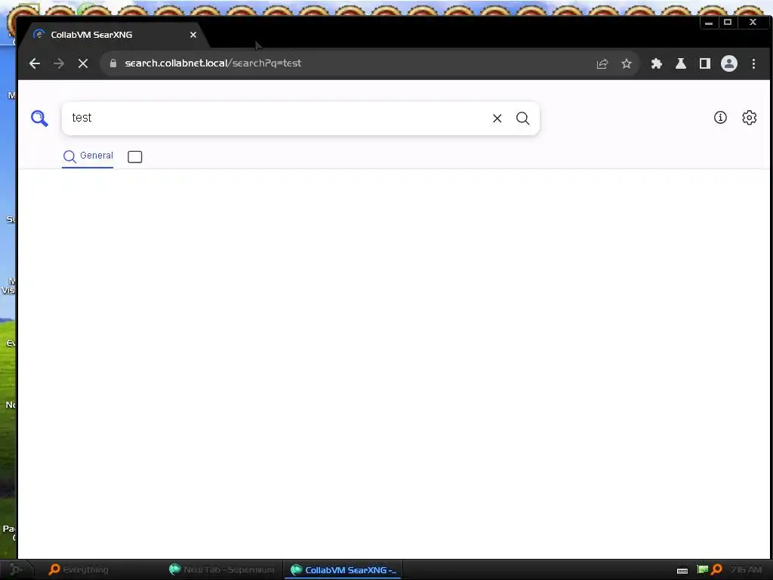Go back to the previous page
The width and height of the screenshot is (773, 580).
point(35,63)
